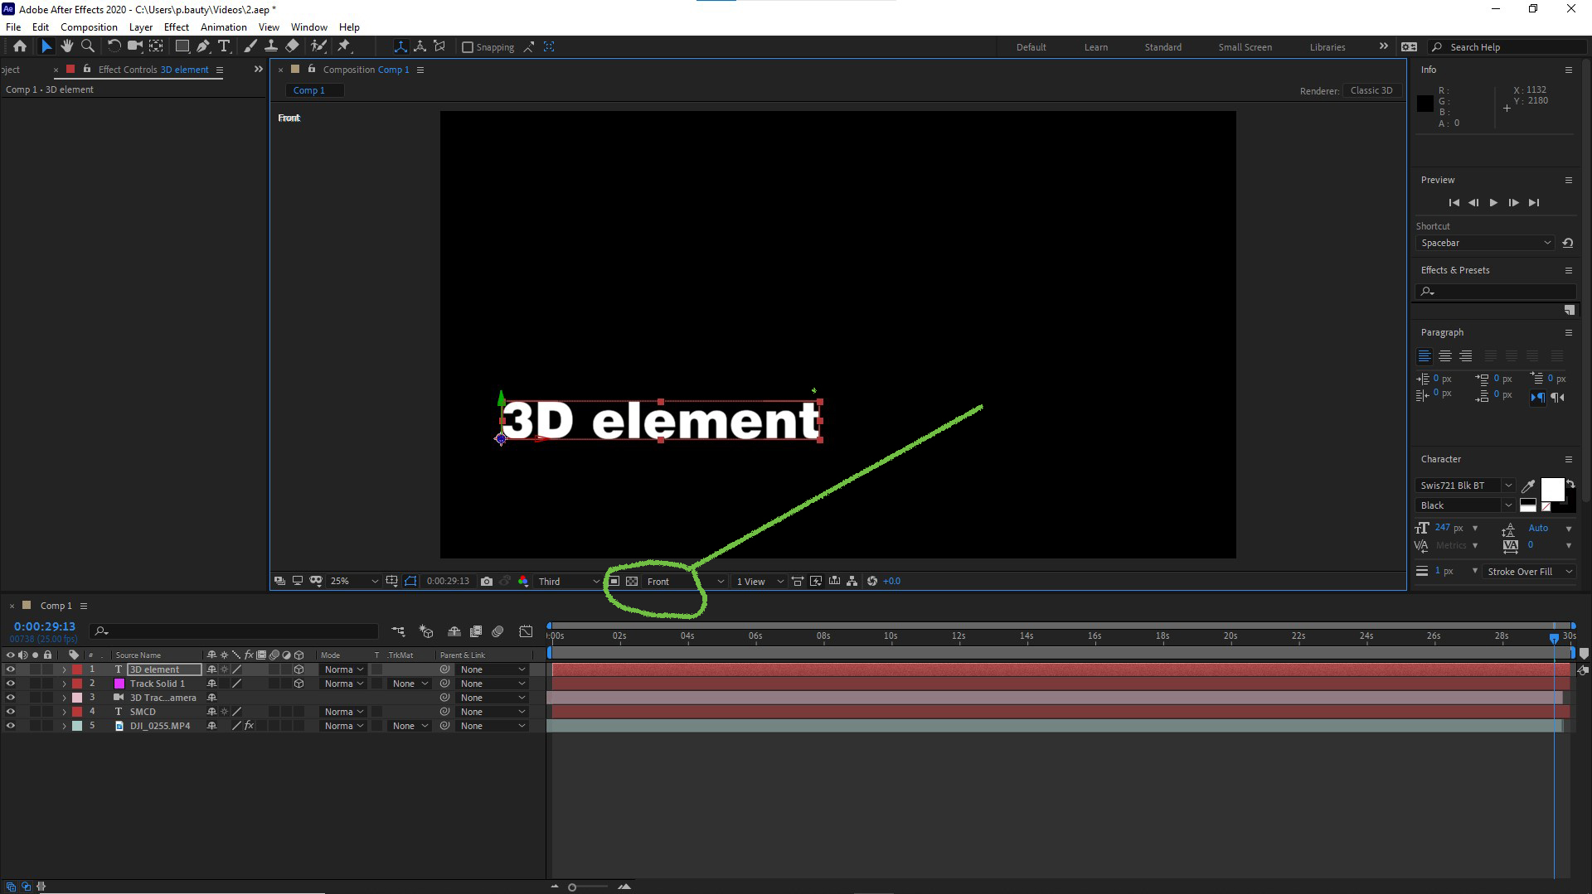Select the Rotate tool
Screen dimensions: 1592x894
click(114, 46)
